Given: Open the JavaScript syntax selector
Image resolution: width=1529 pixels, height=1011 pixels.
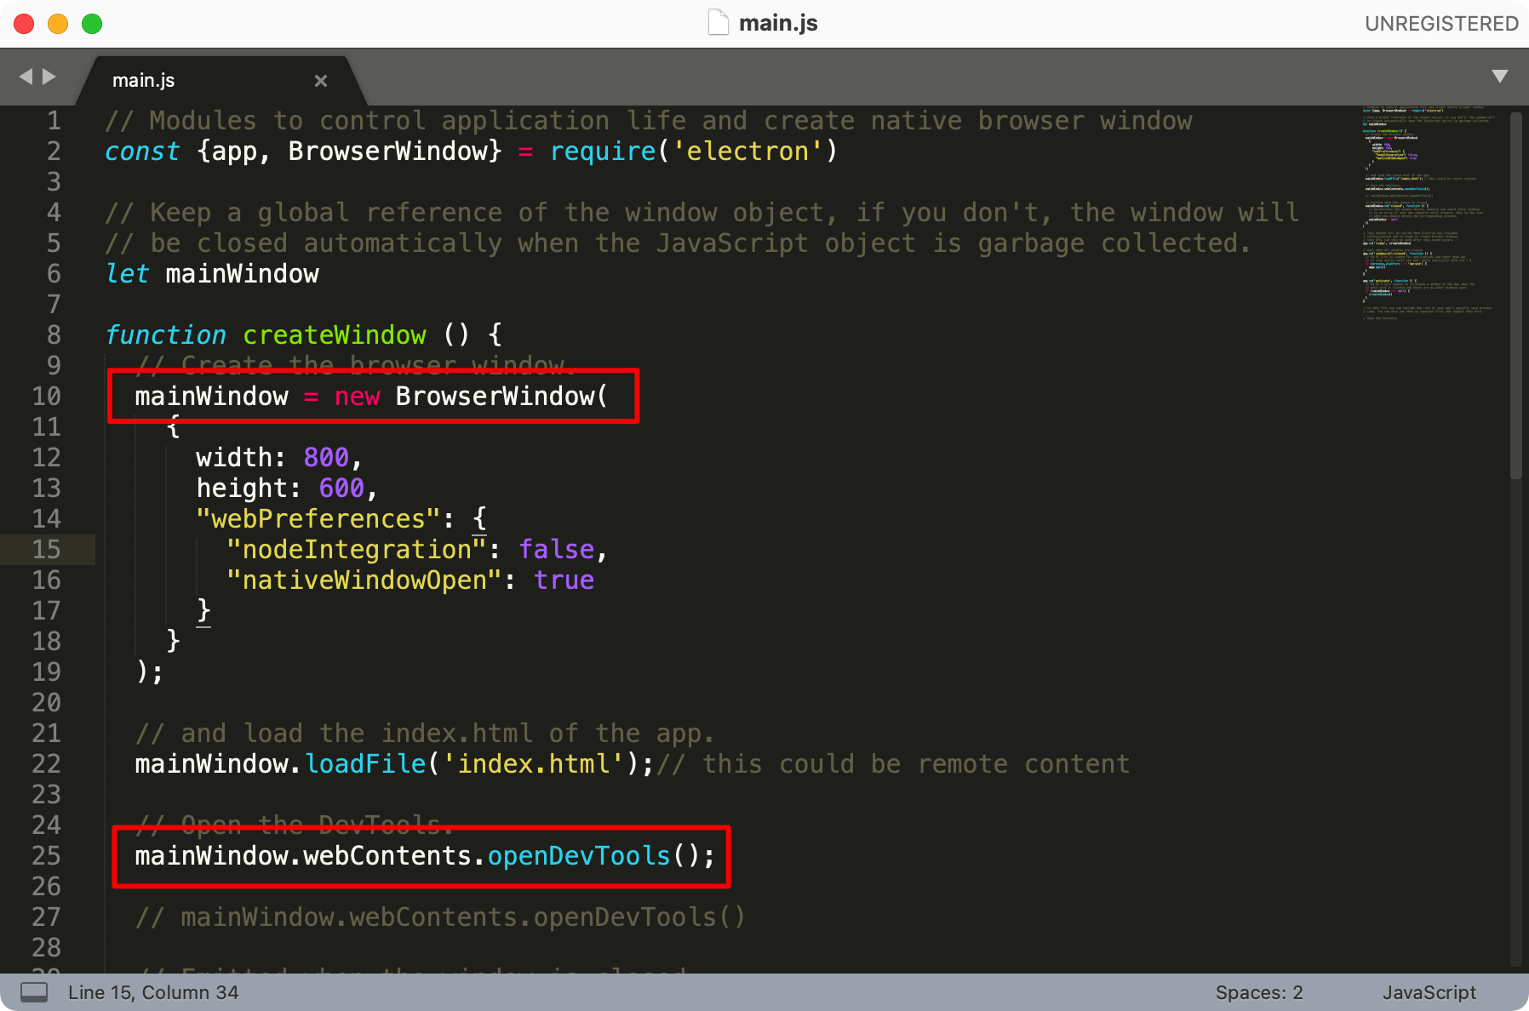Looking at the screenshot, I should [x=1429, y=992].
